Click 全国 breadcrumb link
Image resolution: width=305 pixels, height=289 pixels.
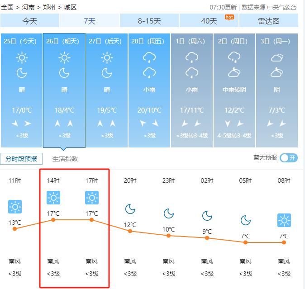coord(7,7)
